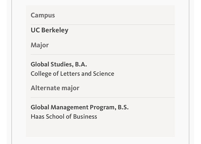This screenshot has height=144, width=201.
Task: Click the "Alternate major" section heading
Action: (x=55, y=88)
